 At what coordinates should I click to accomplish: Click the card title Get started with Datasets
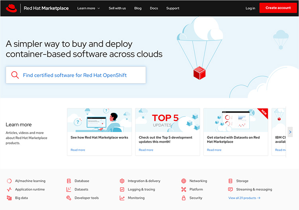(x=233, y=140)
